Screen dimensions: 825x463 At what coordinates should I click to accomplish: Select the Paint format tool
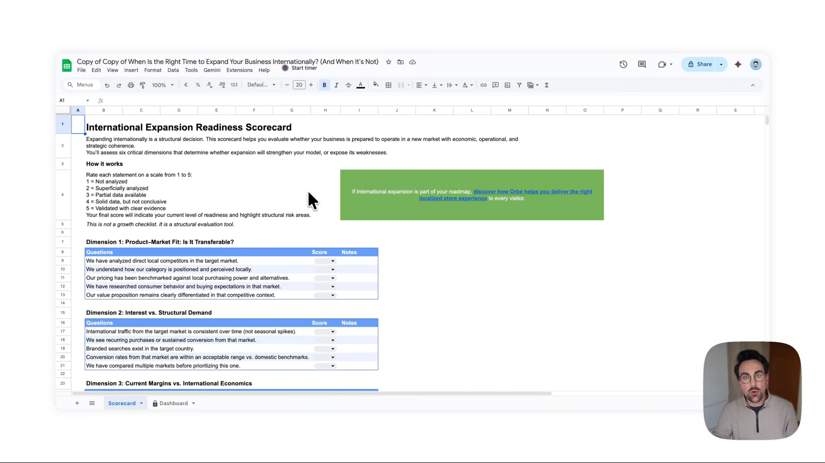click(x=143, y=85)
